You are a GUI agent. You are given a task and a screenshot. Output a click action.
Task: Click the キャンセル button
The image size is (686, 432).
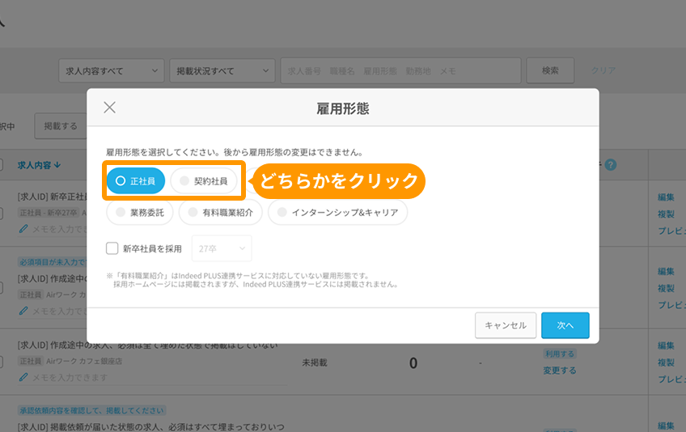click(506, 325)
